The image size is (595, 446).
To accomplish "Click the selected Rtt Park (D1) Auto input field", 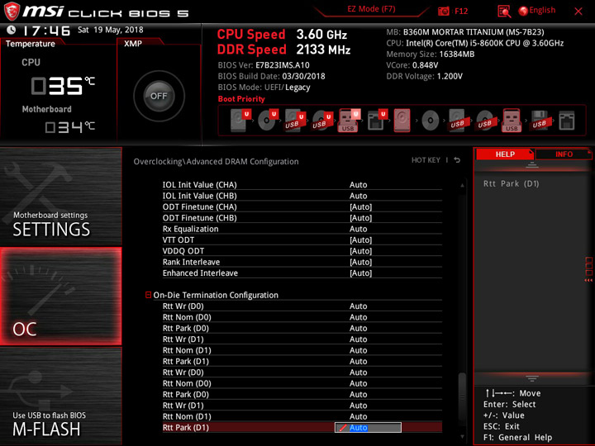I will [368, 428].
